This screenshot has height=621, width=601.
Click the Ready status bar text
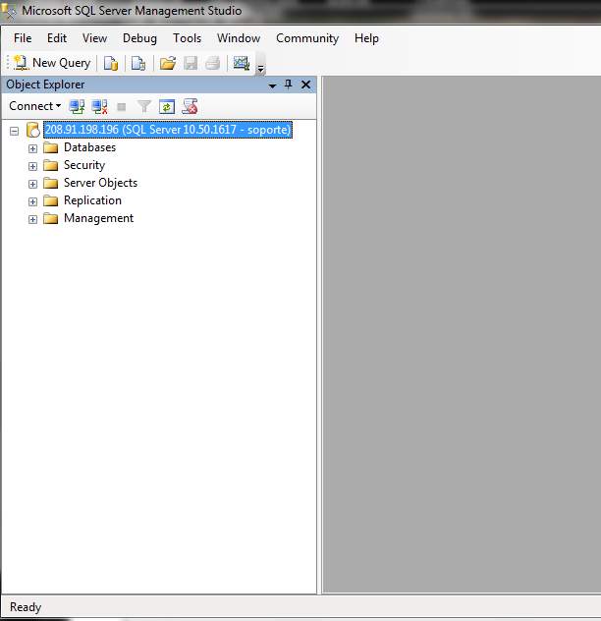(26, 607)
